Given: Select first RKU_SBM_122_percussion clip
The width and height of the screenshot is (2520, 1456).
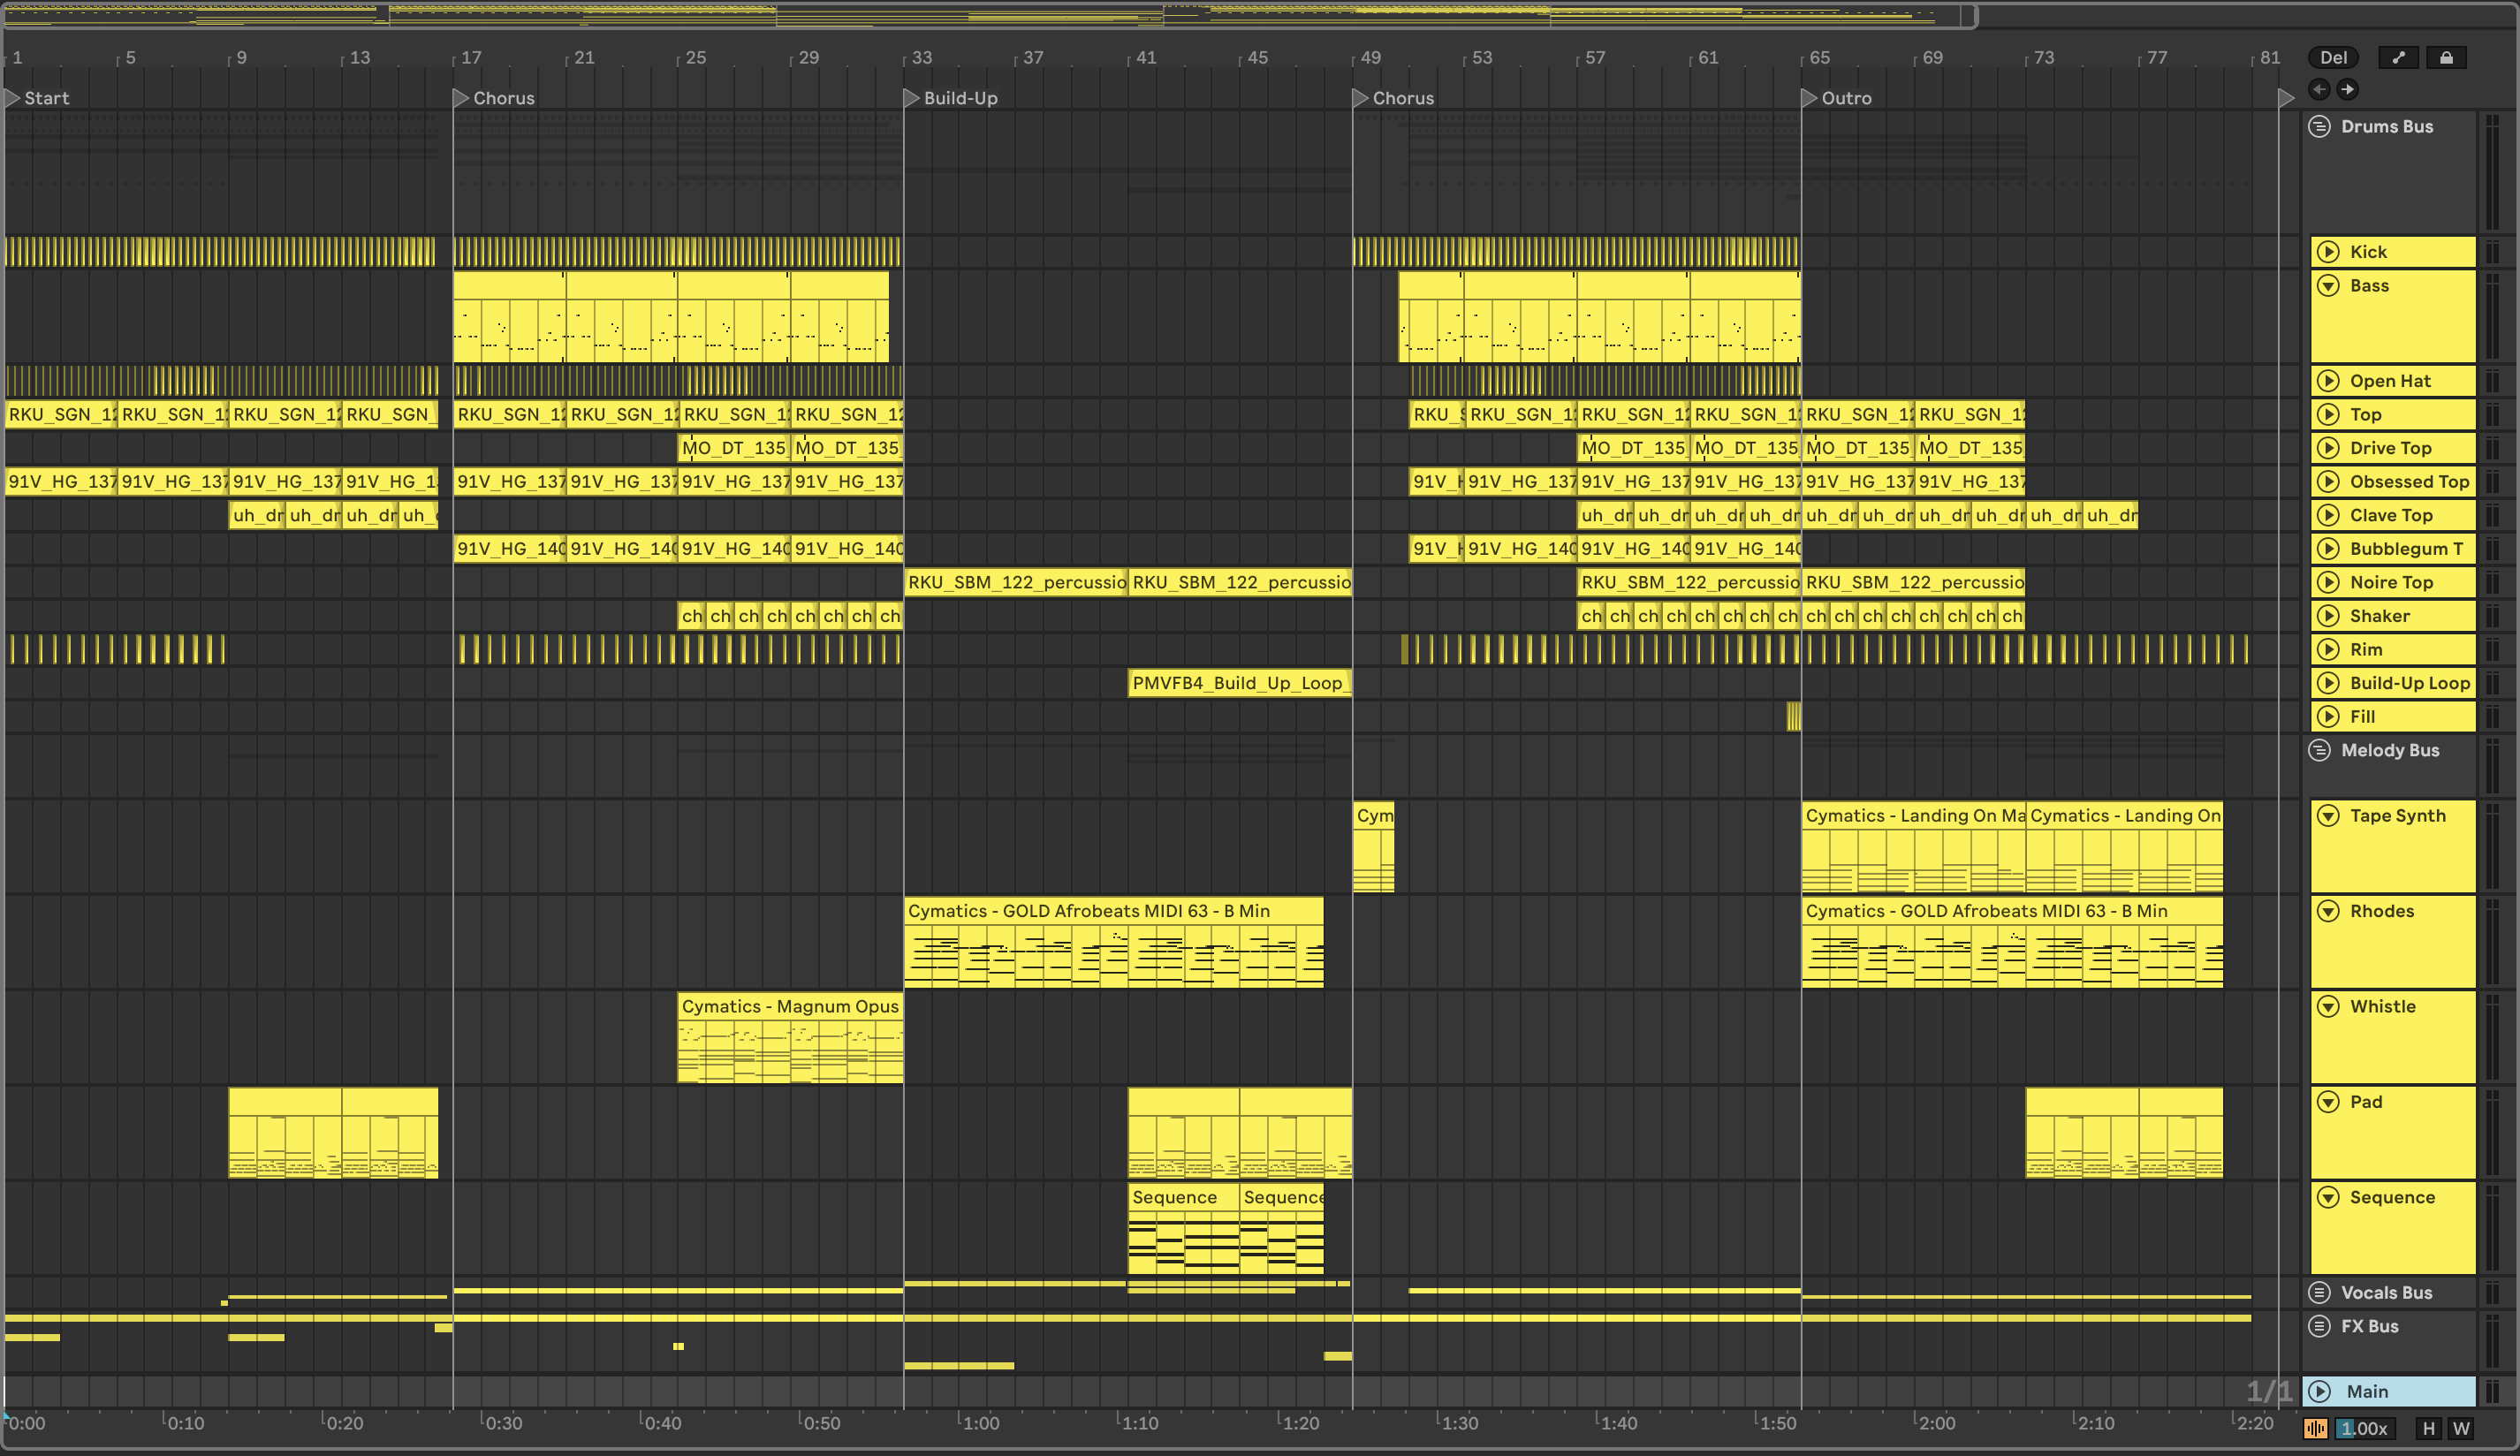Looking at the screenshot, I should (1016, 583).
